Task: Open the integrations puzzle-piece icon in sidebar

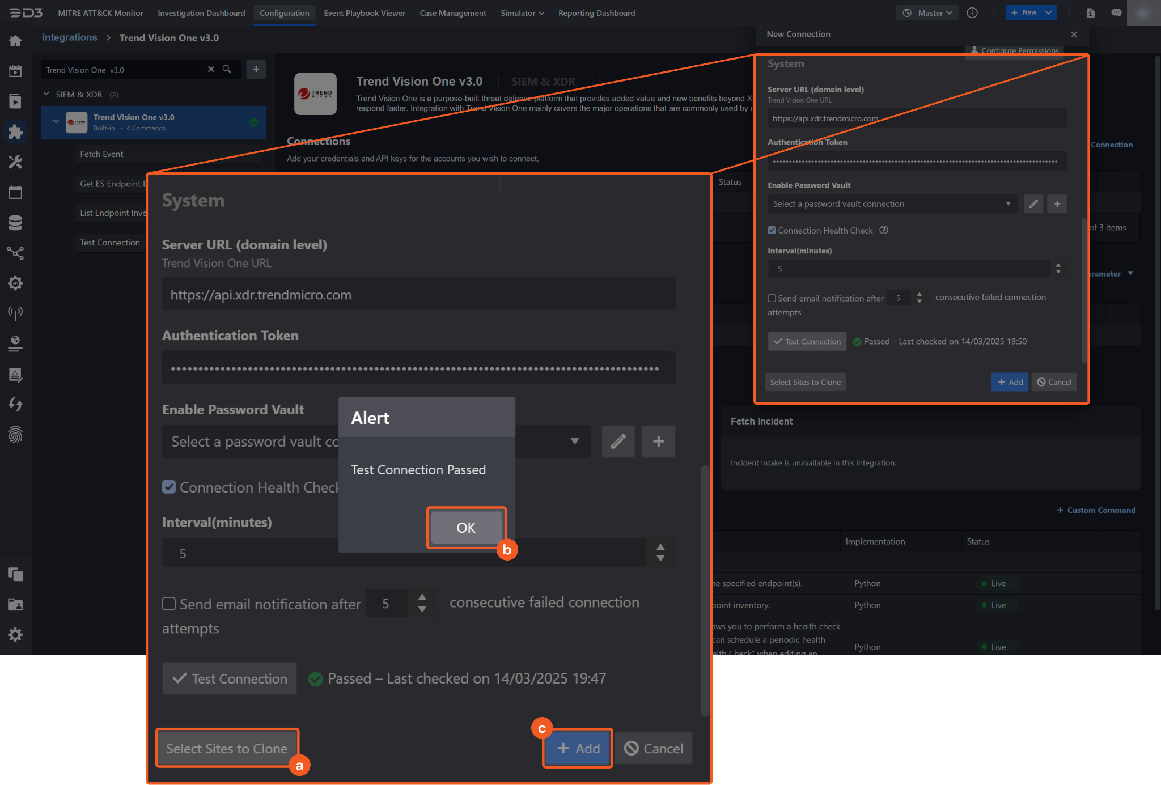Action: 15,132
